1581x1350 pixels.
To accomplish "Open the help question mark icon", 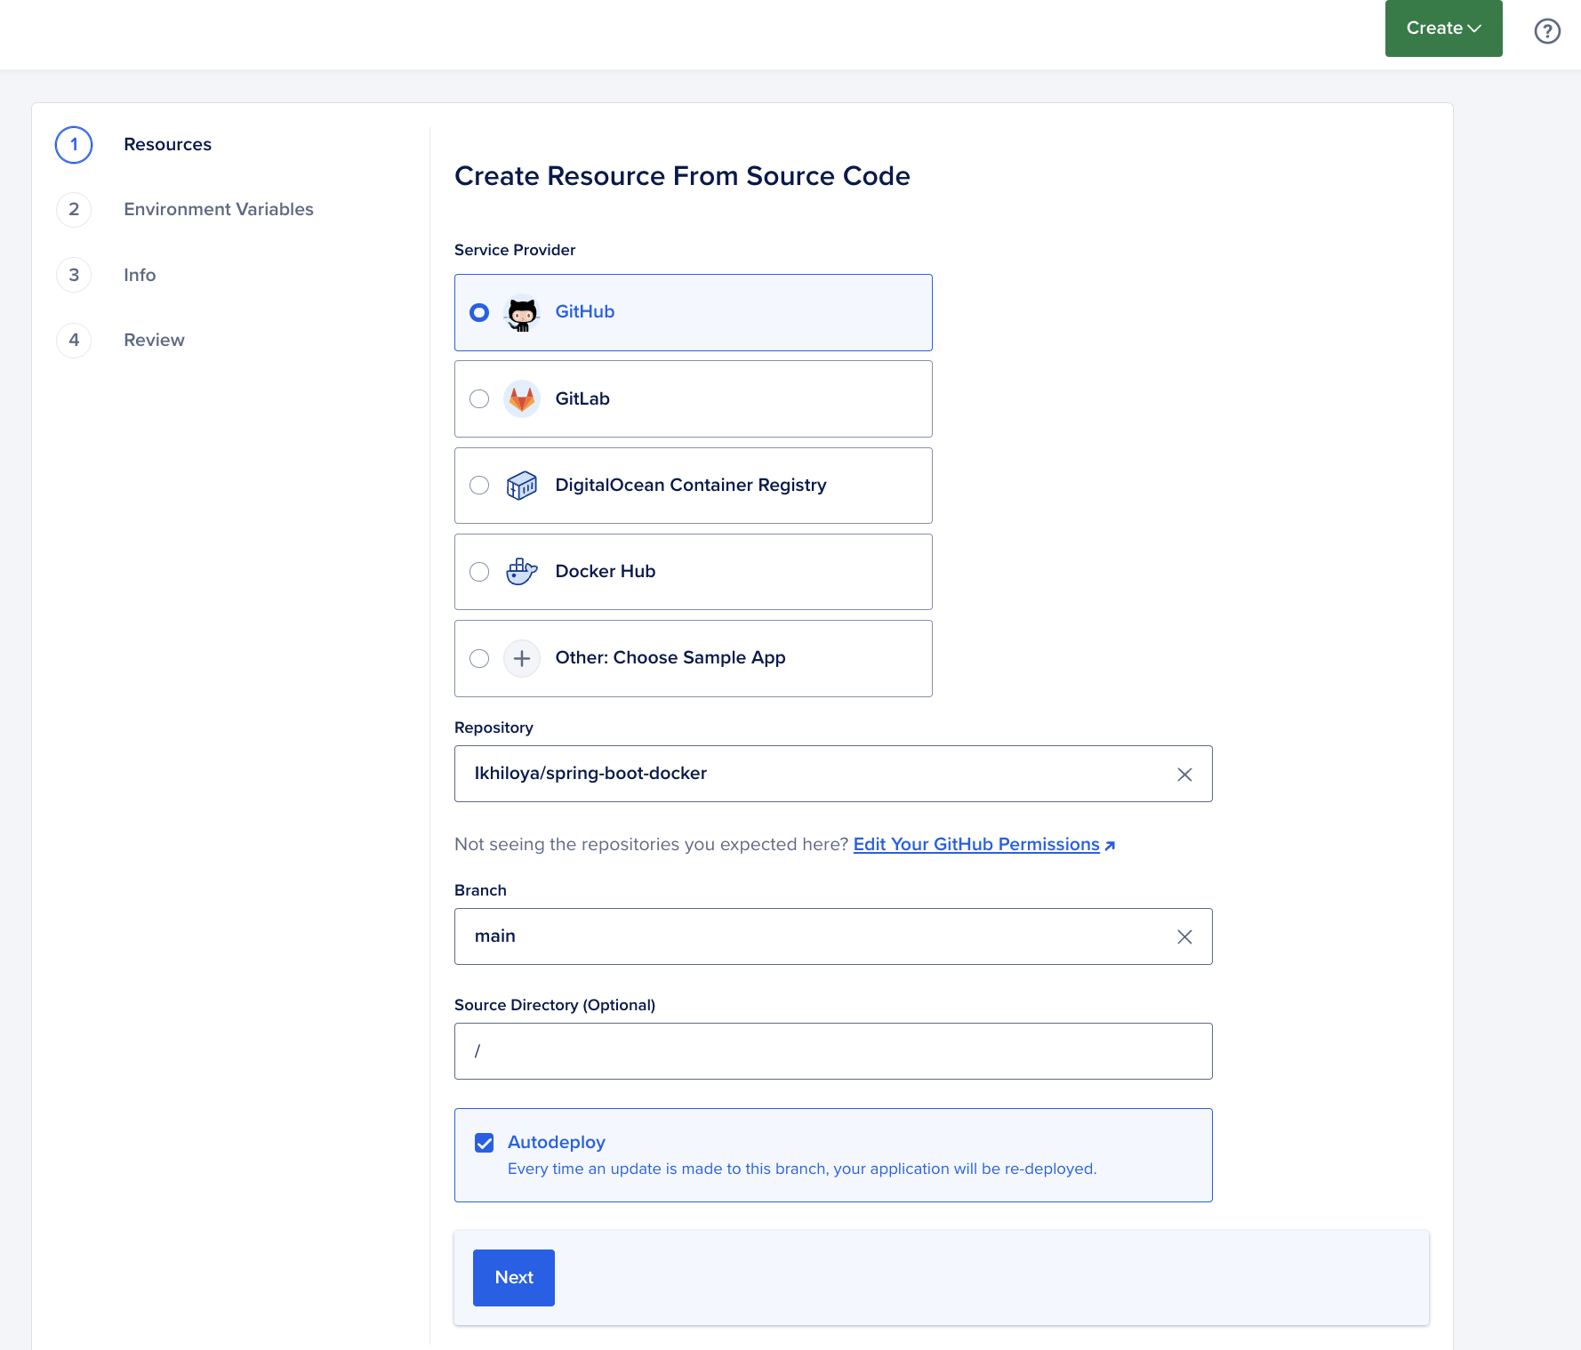I will tap(1547, 31).
